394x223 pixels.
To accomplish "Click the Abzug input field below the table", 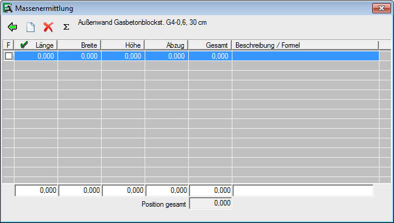I will [x=167, y=190].
